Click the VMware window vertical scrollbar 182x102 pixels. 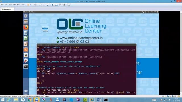click(181, 53)
